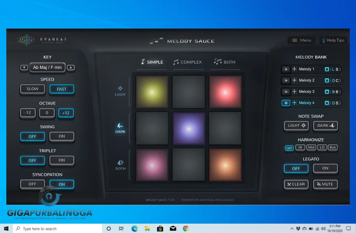Switch to the SIMPLE tab
The height and width of the screenshot is (233, 356).
[x=152, y=62]
